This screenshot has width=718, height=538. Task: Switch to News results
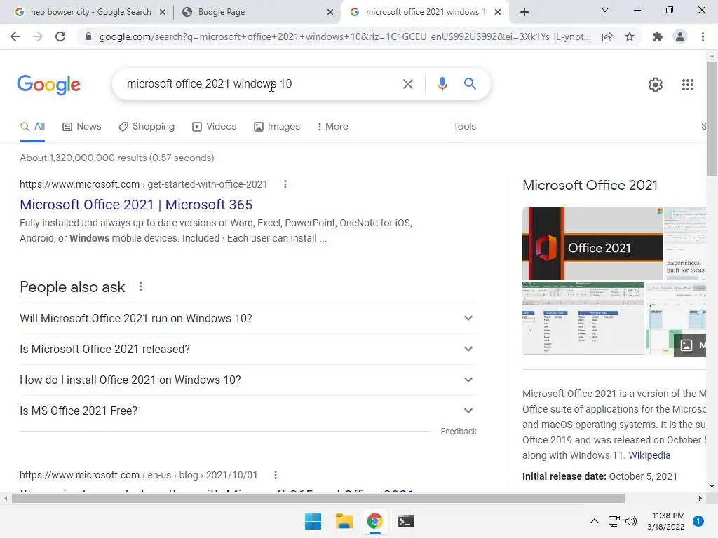point(82,126)
